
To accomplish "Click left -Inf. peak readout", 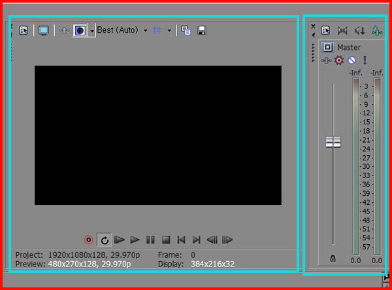I will (x=355, y=73).
